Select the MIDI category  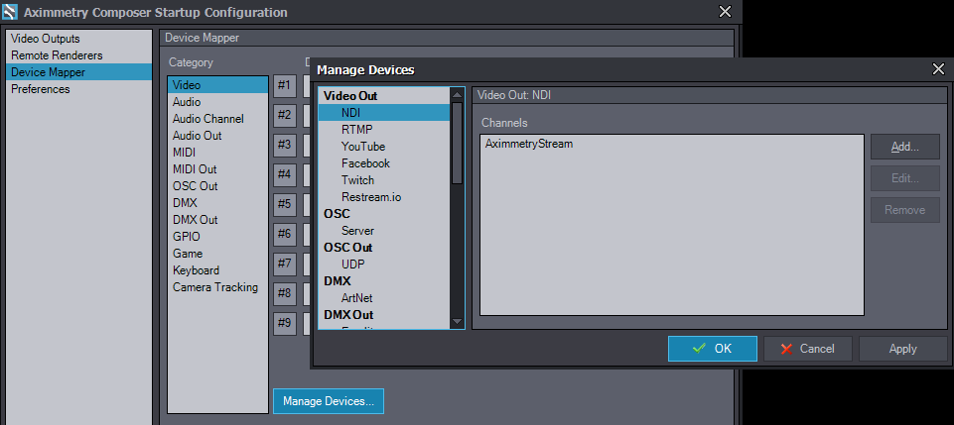point(217,153)
